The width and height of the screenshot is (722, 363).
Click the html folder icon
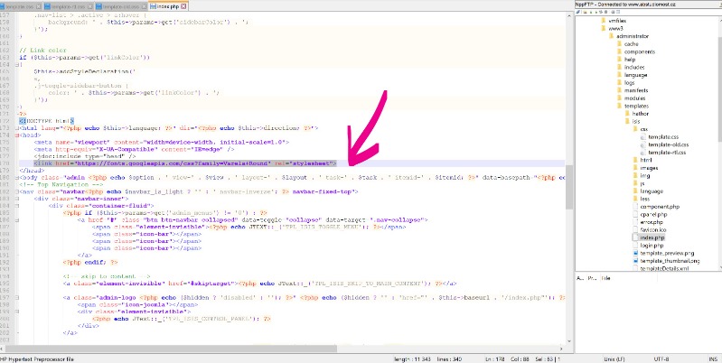[635, 160]
